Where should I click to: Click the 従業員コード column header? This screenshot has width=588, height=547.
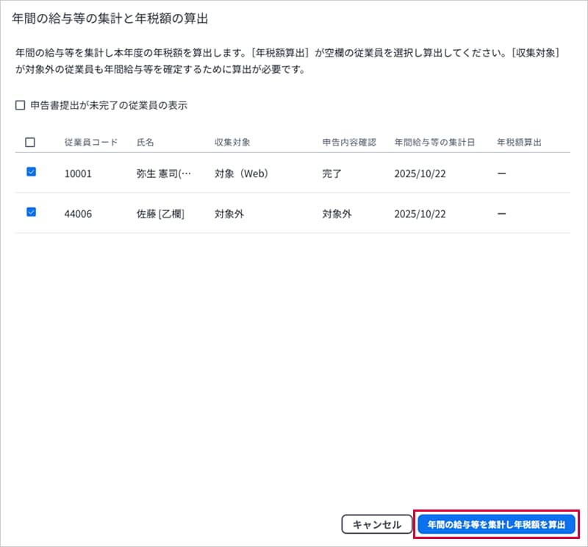(x=90, y=143)
